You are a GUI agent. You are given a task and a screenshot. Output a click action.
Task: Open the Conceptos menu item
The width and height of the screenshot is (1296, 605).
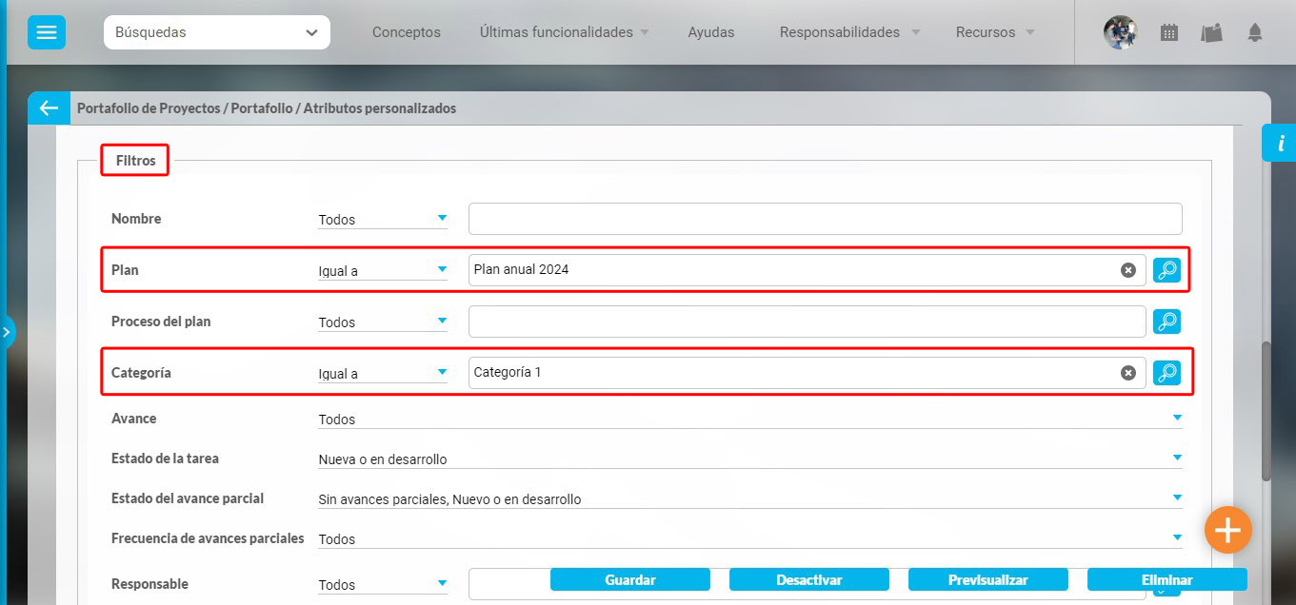coord(407,32)
